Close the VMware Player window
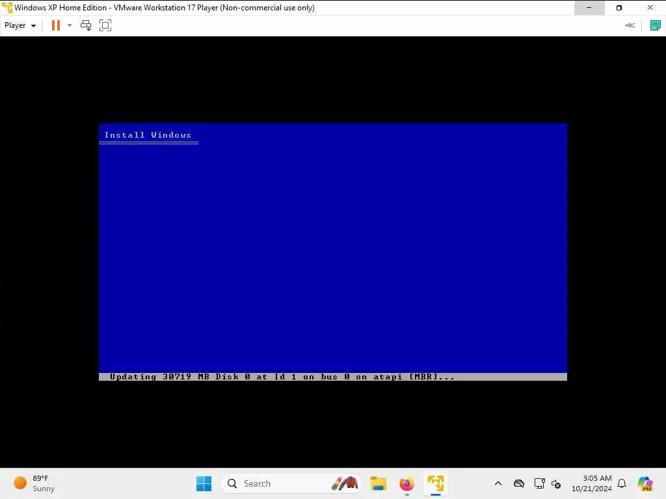This screenshot has height=499, width=666. pyautogui.click(x=650, y=8)
